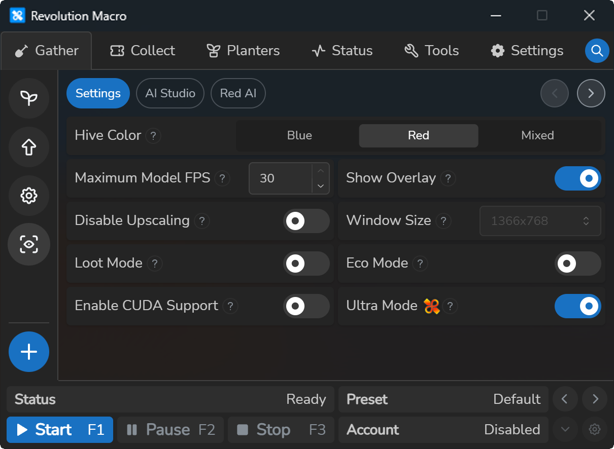Enable CUDA Support switch
This screenshot has height=449, width=614.
[306, 306]
